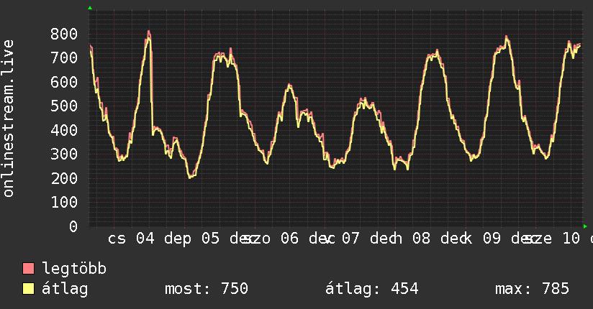This screenshot has width=593, height=309.
Task: Click the 100 y-axis label
Action: pos(64,202)
